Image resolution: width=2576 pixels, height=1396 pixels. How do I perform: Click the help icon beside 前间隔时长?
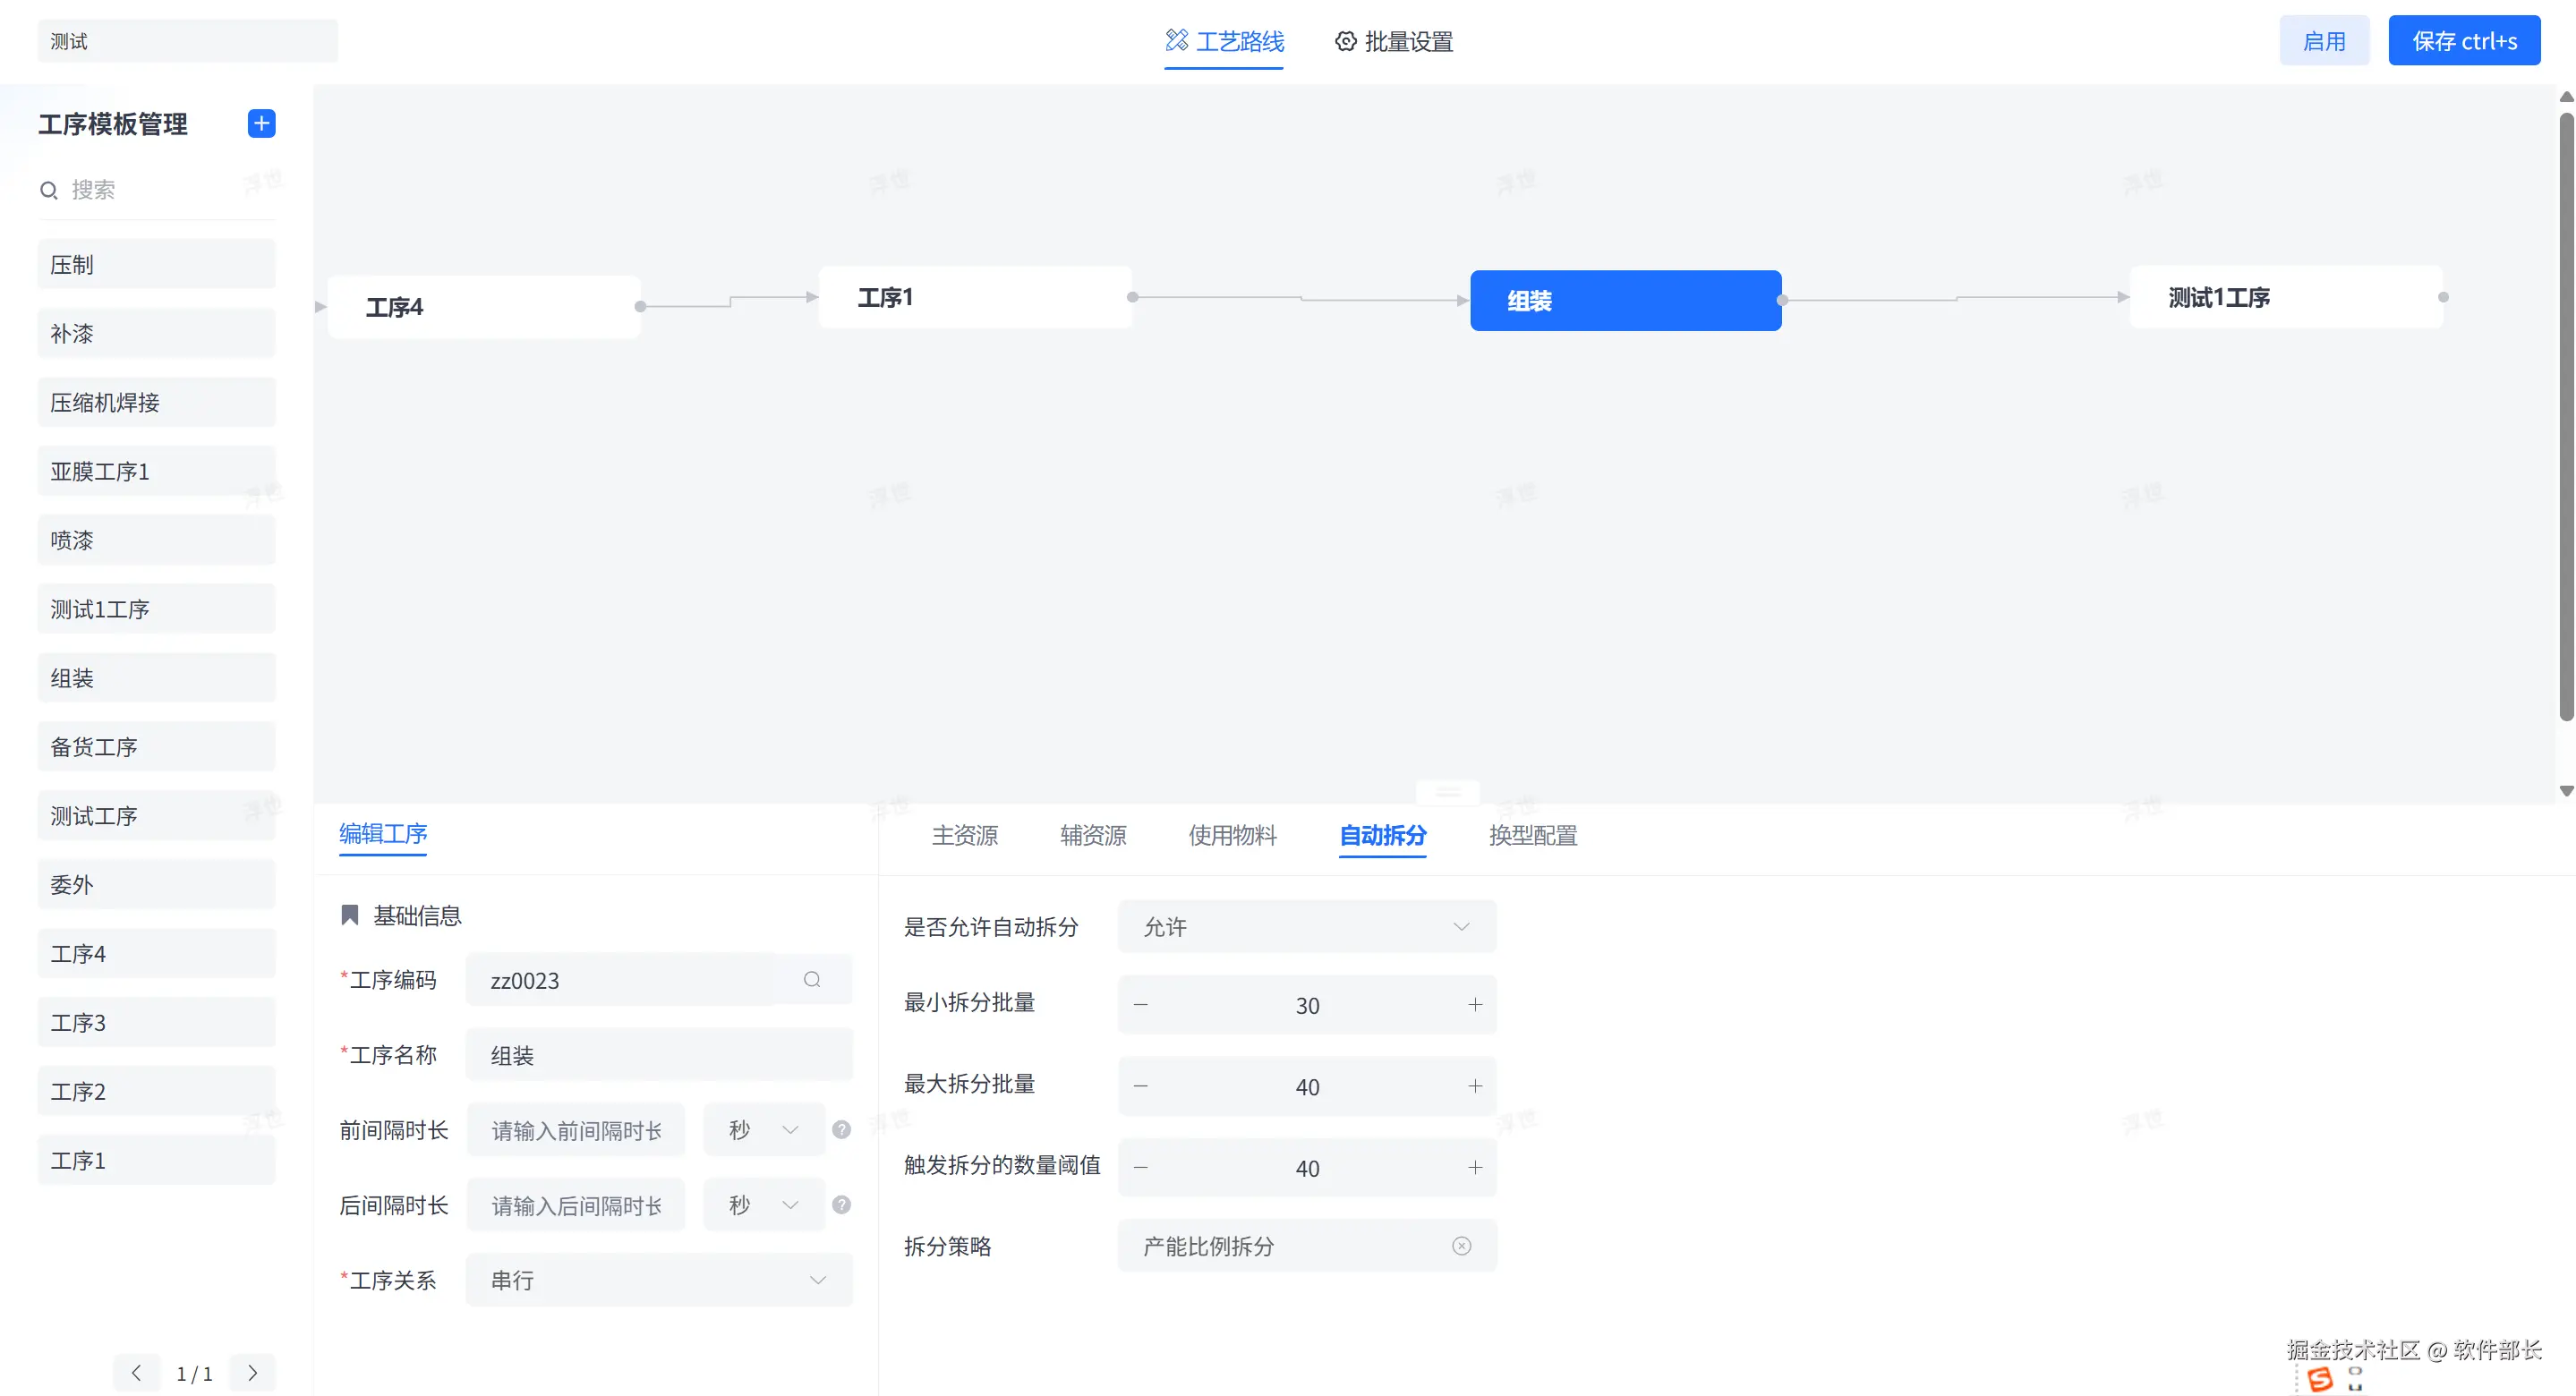pos(841,1129)
